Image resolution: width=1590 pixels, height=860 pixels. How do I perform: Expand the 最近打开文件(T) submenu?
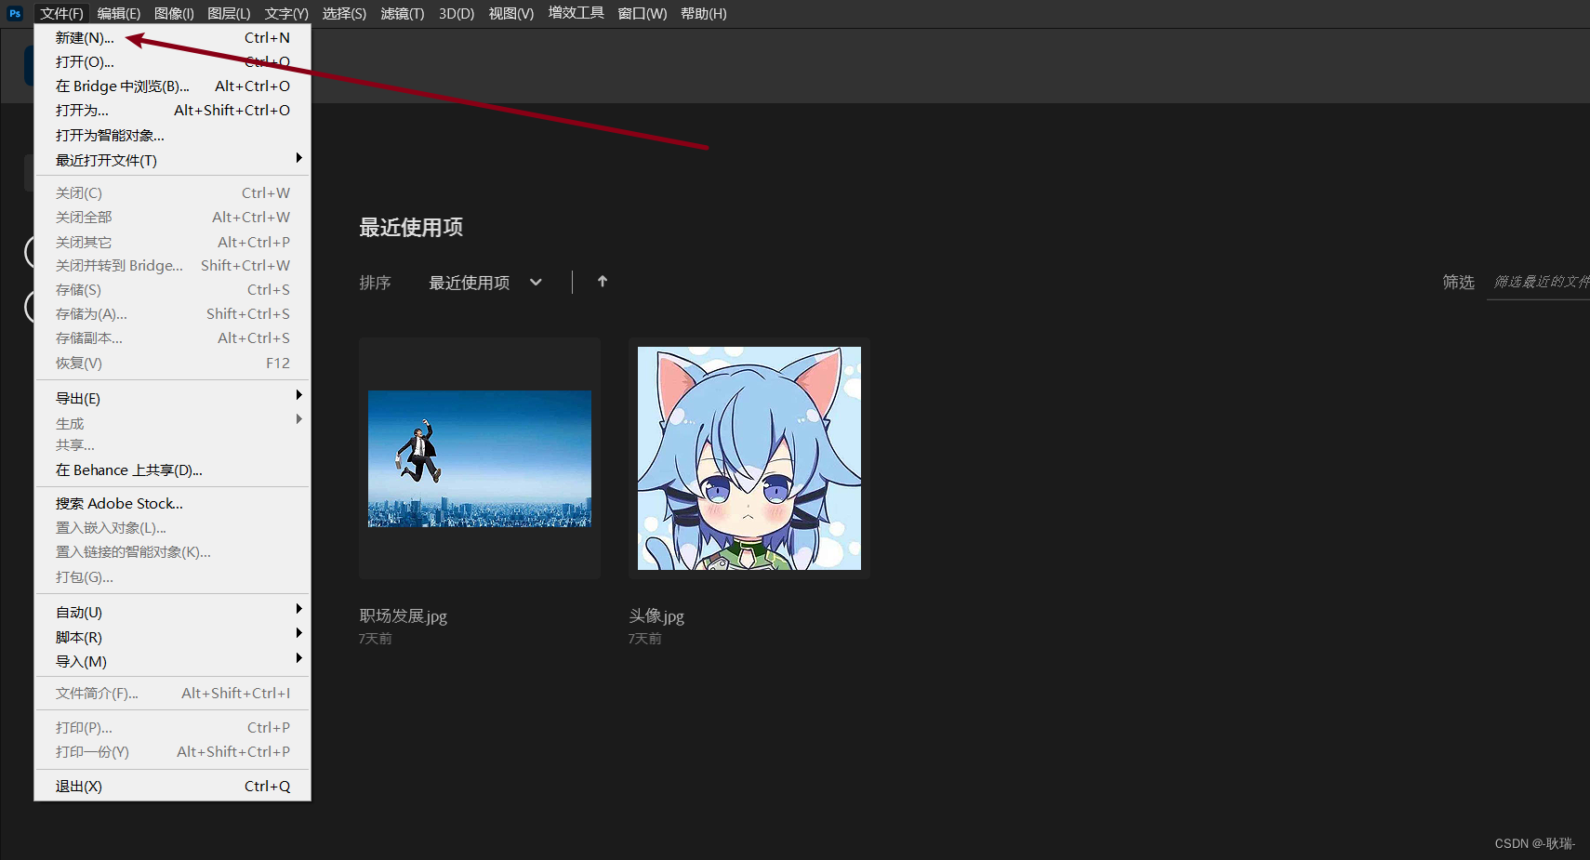coord(102,160)
